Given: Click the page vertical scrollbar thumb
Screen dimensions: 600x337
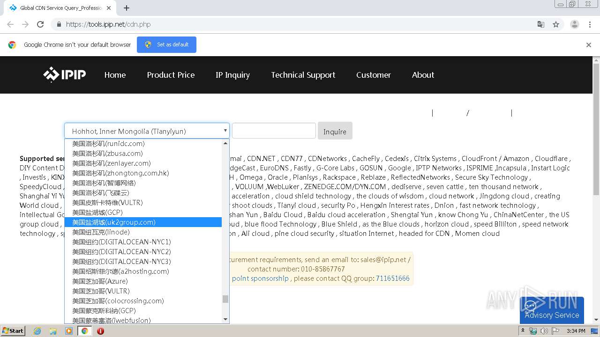Looking at the screenshot, I should [596, 130].
